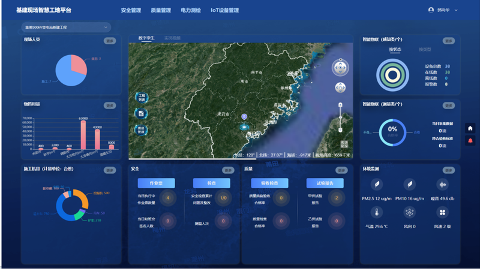Click the PM10 leaf icon

pos(410,185)
